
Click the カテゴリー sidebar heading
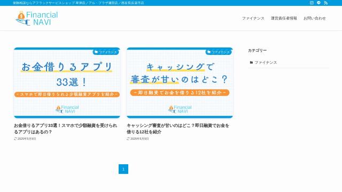[257, 51]
